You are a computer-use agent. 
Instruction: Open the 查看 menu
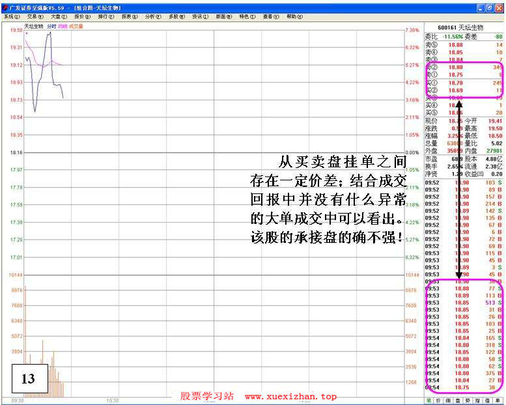click(x=271, y=16)
